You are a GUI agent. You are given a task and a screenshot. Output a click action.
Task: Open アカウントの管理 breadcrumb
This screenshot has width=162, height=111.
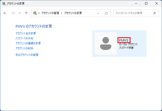tap(50, 13)
